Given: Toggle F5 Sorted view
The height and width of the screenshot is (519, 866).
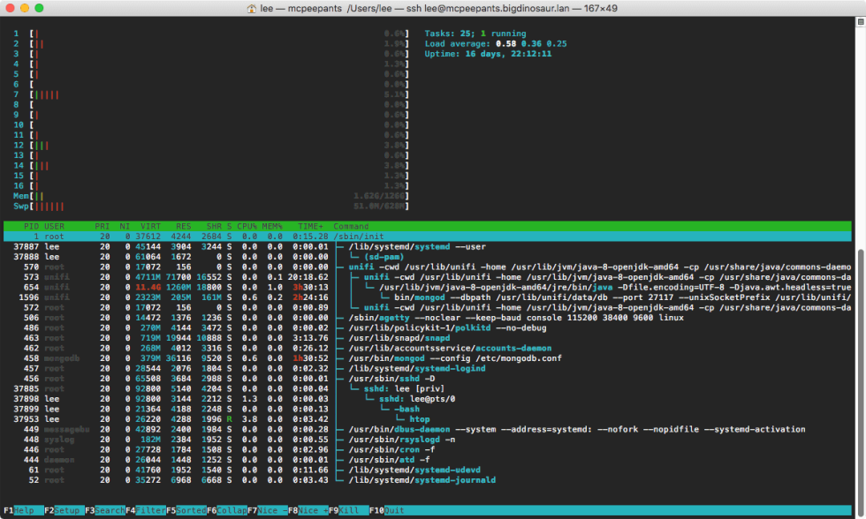Looking at the screenshot, I should [186, 510].
